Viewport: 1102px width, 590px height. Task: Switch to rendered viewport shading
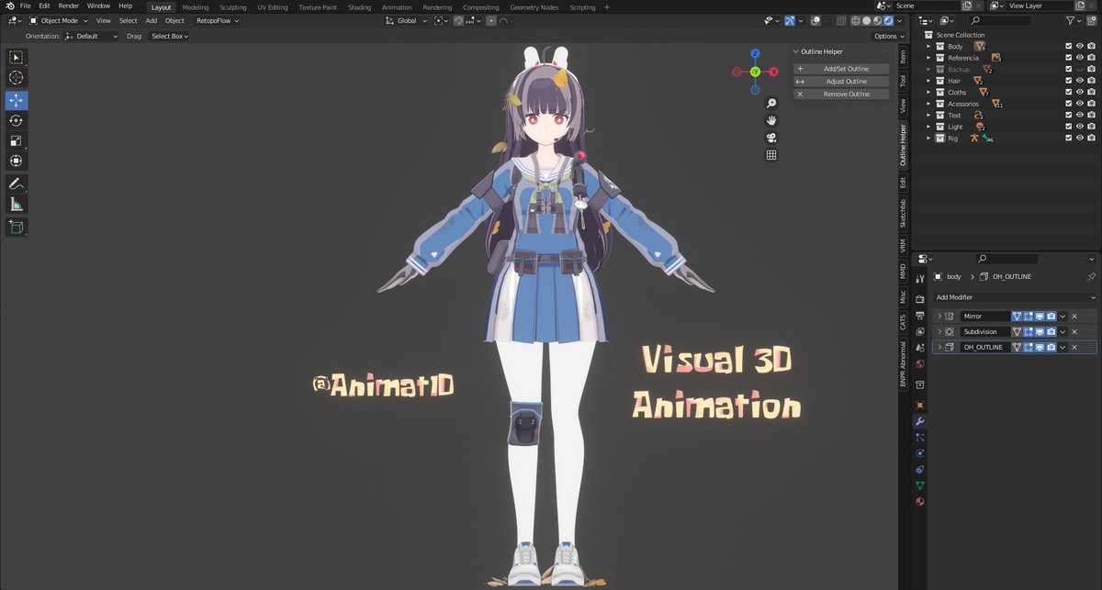click(x=889, y=20)
